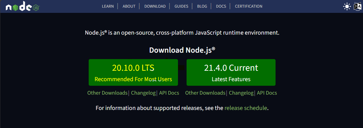This screenshot has width=363, height=128.
Task: Open API Docs for LTS release
Action: click(x=169, y=93)
